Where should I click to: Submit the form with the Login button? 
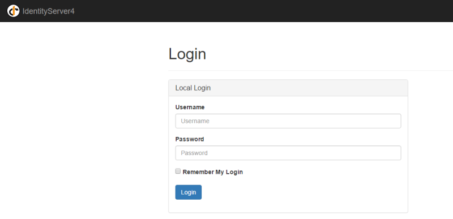[189, 192]
